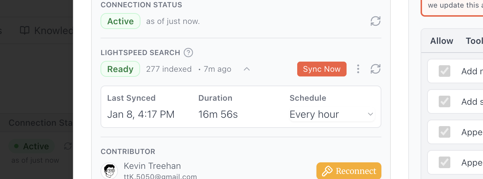Click the green Ready status badge
The height and width of the screenshot is (179, 483).
[x=120, y=69]
